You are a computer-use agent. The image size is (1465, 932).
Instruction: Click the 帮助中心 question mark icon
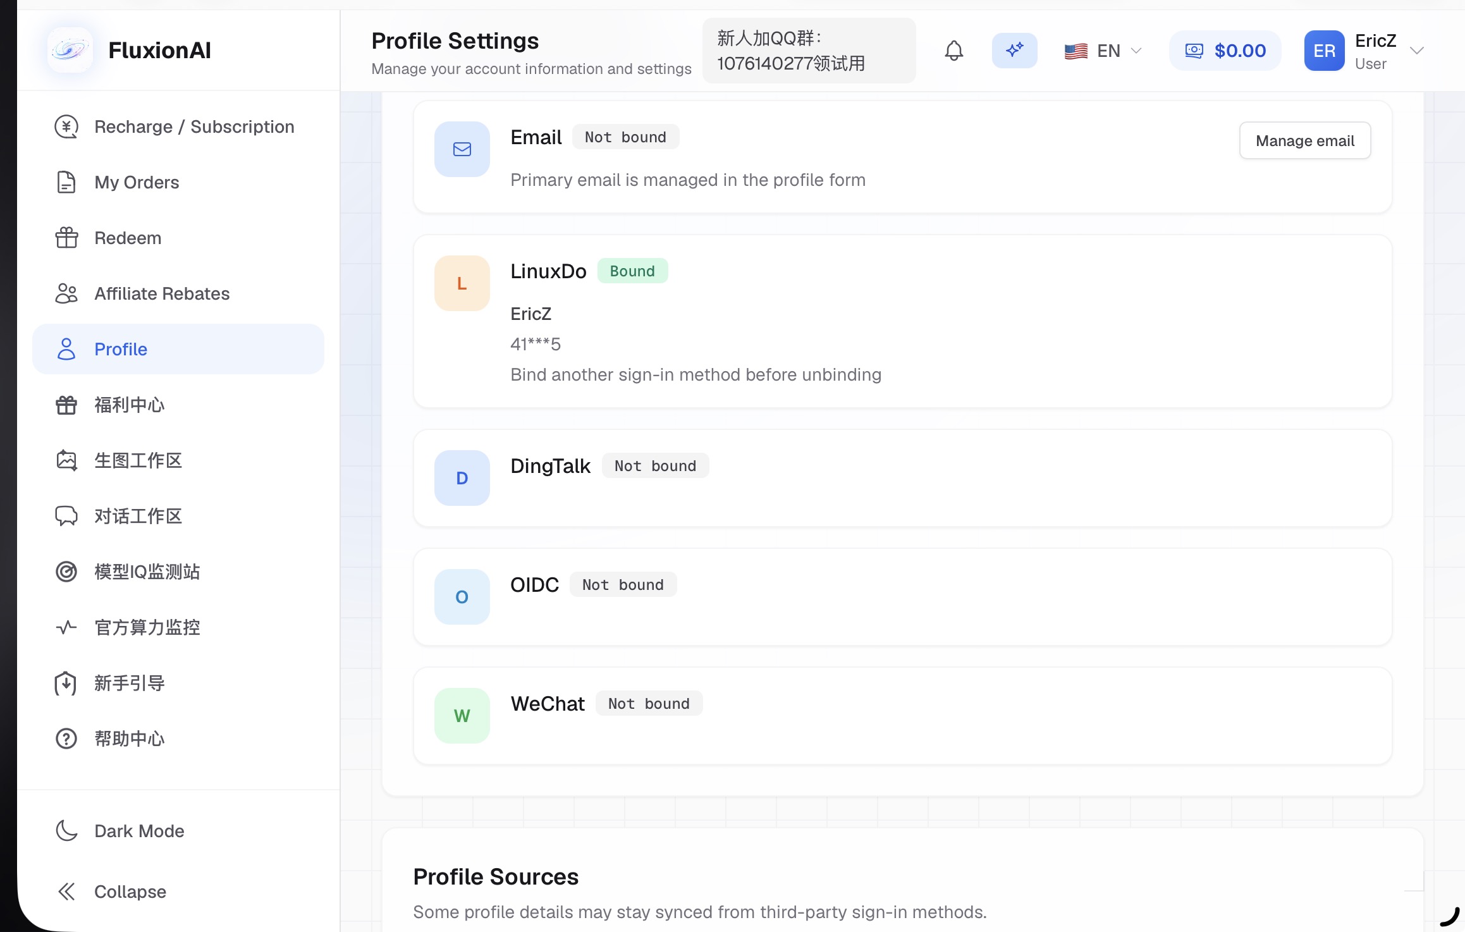tap(66, 739)
